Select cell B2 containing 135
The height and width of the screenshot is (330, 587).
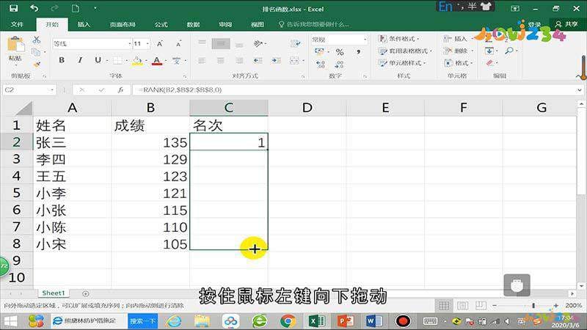coord(150,142)
